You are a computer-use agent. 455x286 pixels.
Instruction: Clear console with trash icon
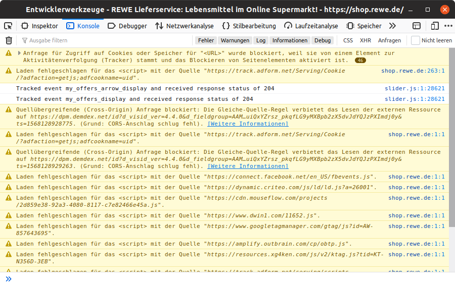pos(9,40)
